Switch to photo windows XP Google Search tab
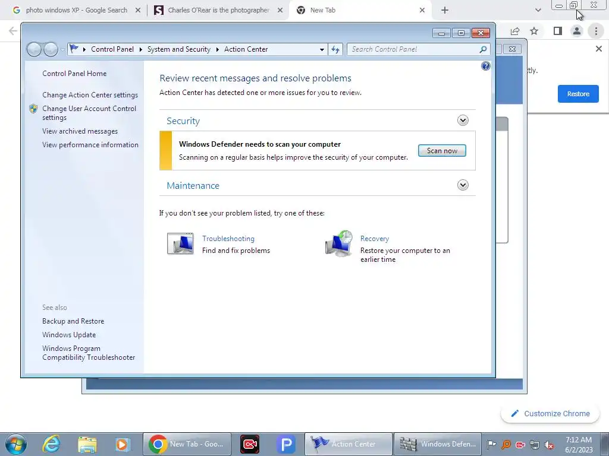This screenshot has height=456, width=609. (x=77, y=10)
